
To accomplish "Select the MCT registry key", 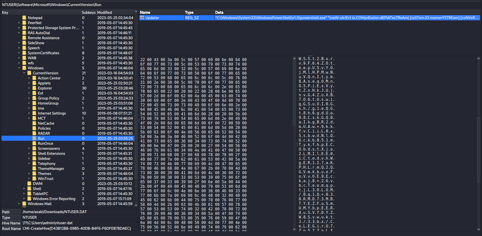I will tap(42, 118).
